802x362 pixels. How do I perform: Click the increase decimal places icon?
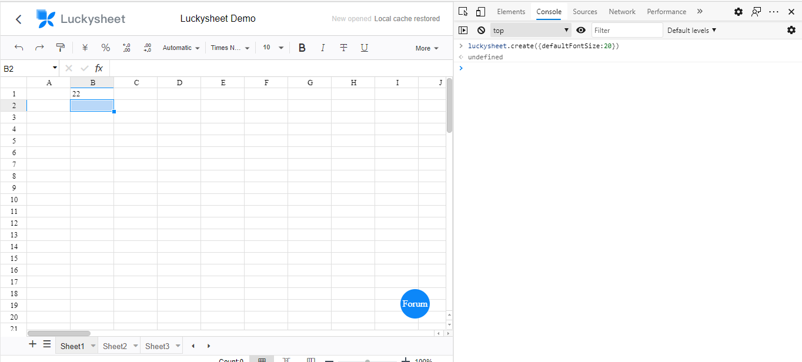147,48
